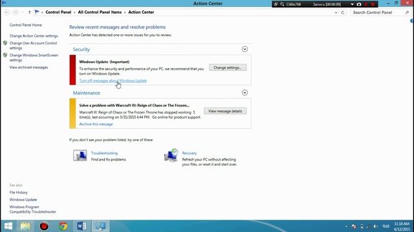Screen dimensions: 414x232
Task: Click the recorder's window-select icon at far left
Action: click(x=276, y=5)
